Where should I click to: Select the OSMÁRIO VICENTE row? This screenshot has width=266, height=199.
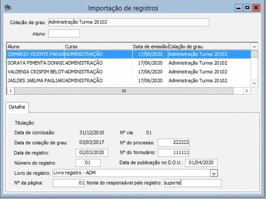pyautogui.click(x=129, y=54)
